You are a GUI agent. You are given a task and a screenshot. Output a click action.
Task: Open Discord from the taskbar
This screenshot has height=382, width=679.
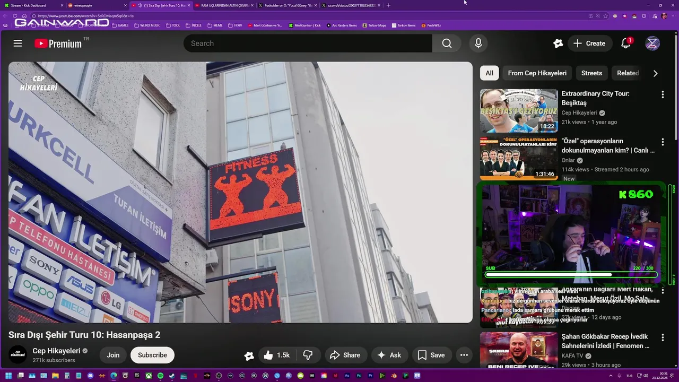pyautogui.click(x=90, y=376)
